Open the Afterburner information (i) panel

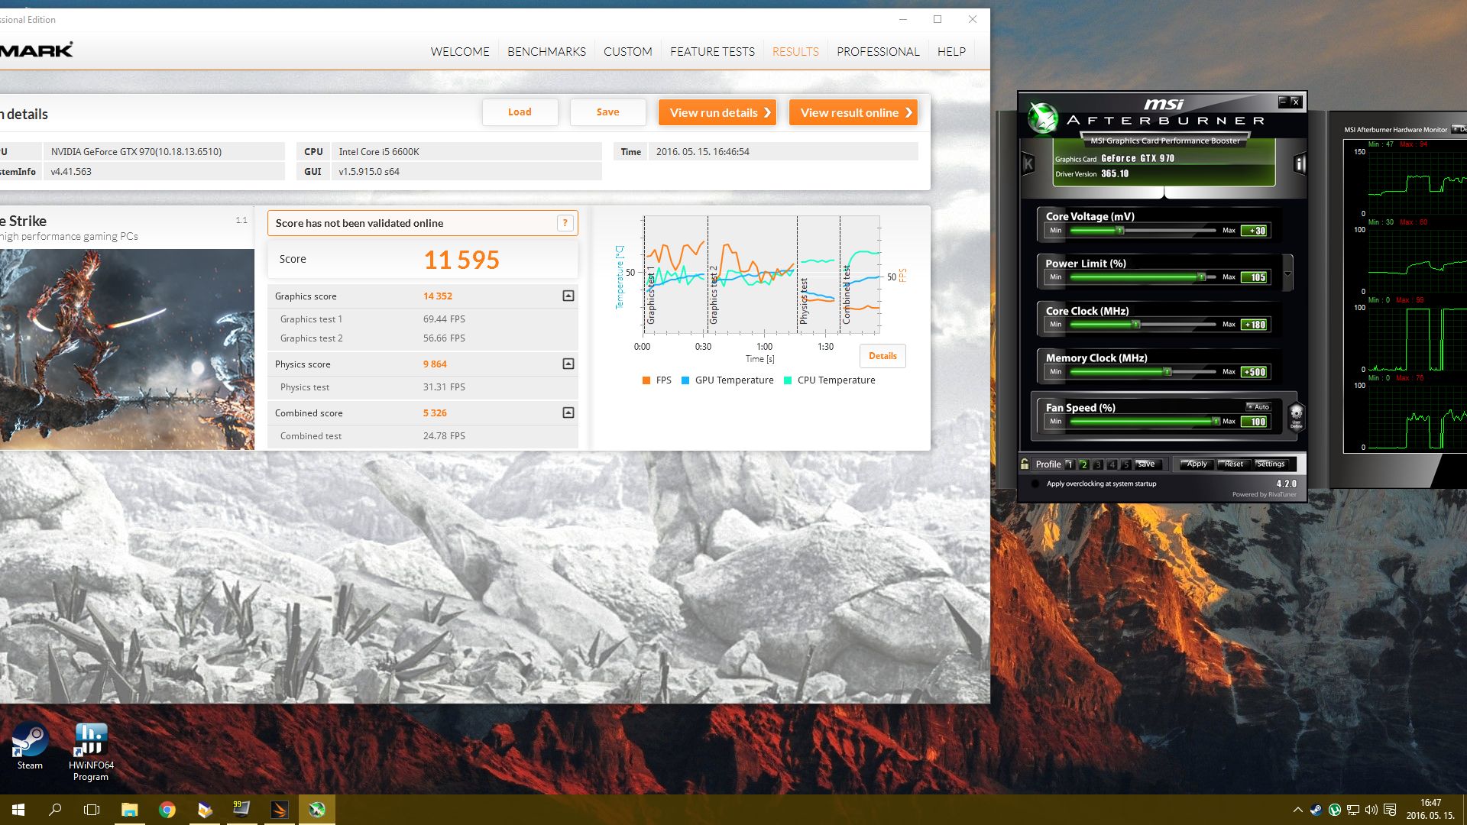[1299, 163]
